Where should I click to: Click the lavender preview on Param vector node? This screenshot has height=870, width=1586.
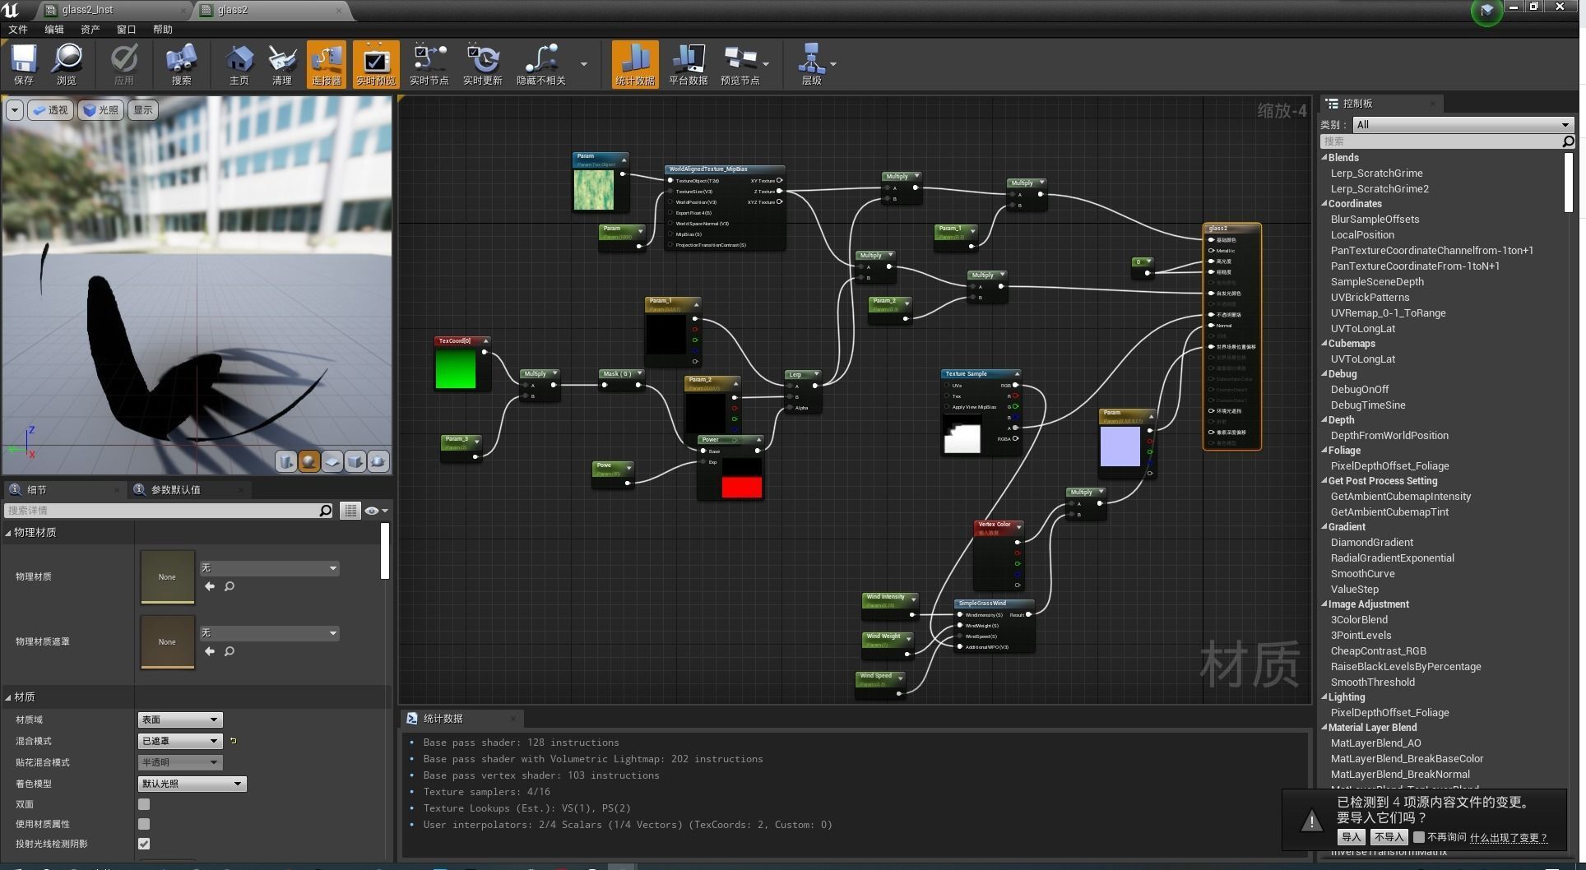[x=1120, y=447]
